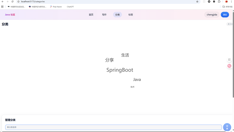234x132 pixels.
Task: Select SpringBoot in the category cloud
Action: (x=120, y=70)
